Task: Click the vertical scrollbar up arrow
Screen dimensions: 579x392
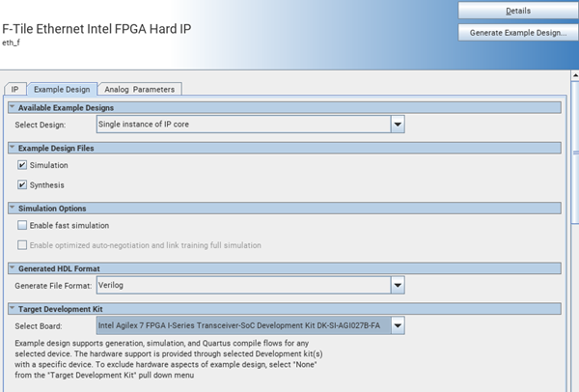Action: click(575, 75)
